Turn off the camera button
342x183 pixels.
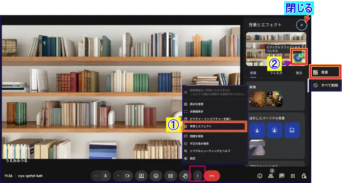pos(128,176)
